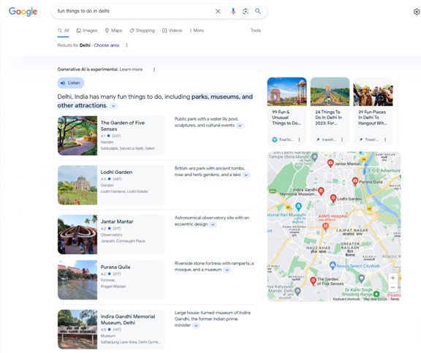Click the Garden of Five Senses map pin

pyautogui.click(x=313, y=281)
